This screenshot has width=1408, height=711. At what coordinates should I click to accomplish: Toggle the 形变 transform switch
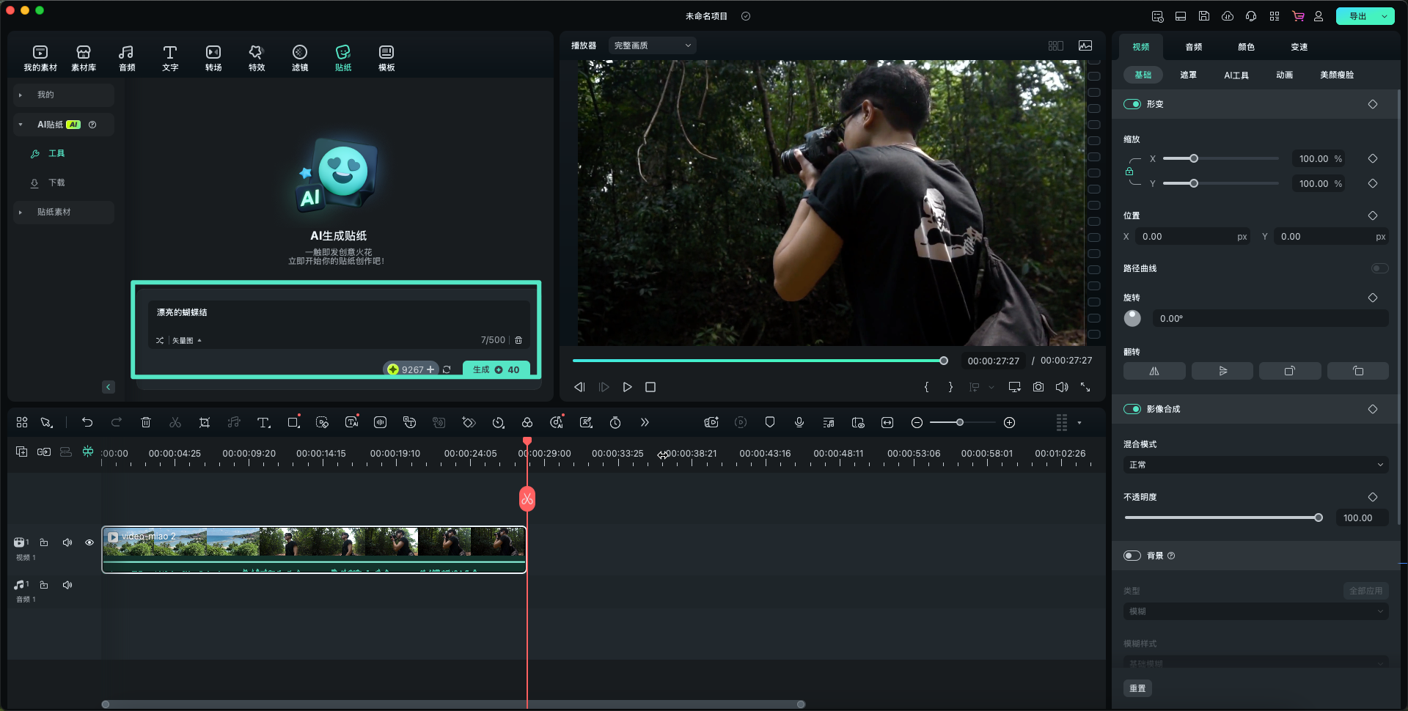click(1132, 104)
